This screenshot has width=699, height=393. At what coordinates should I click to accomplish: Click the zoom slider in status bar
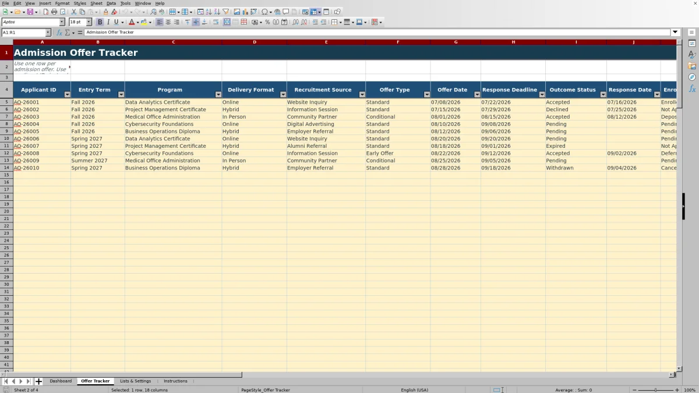[x=655, y=390]
